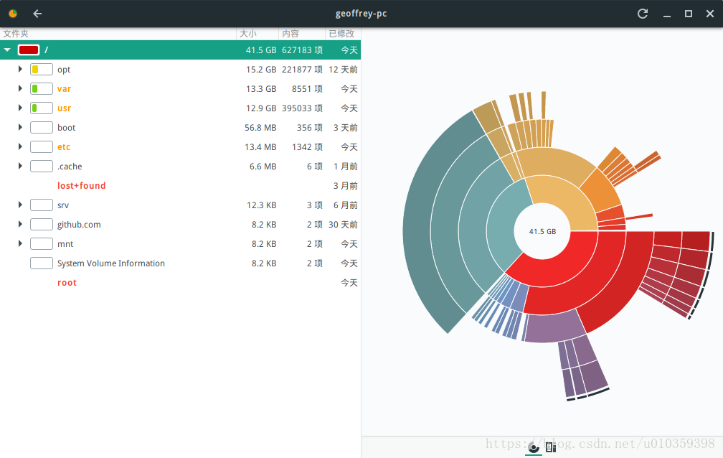Click the innermost teal ring segment

pyautogui.click(x=501, y=226)
